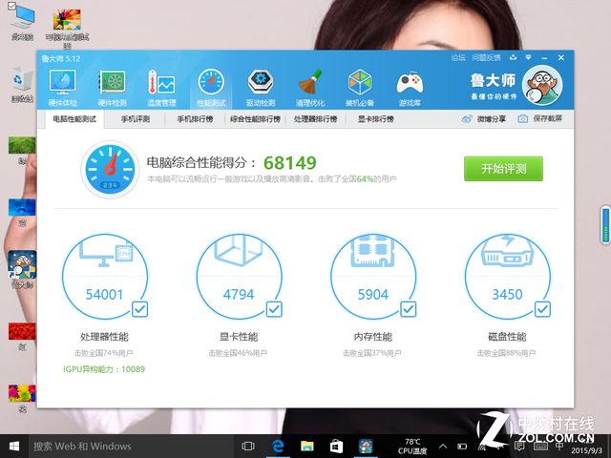The image size is (611, 458).
Task: Click 微博分享 Weibo share button
Action: tap(484, 119)
